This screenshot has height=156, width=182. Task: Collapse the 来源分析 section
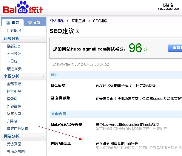click(x=44, y=77)
